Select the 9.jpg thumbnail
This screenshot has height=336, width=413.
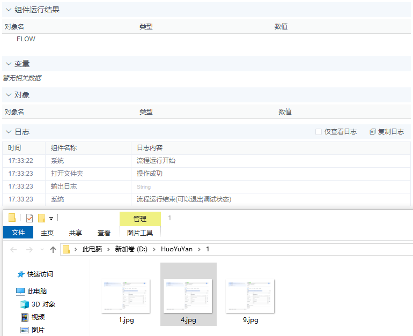click(250, 296)
